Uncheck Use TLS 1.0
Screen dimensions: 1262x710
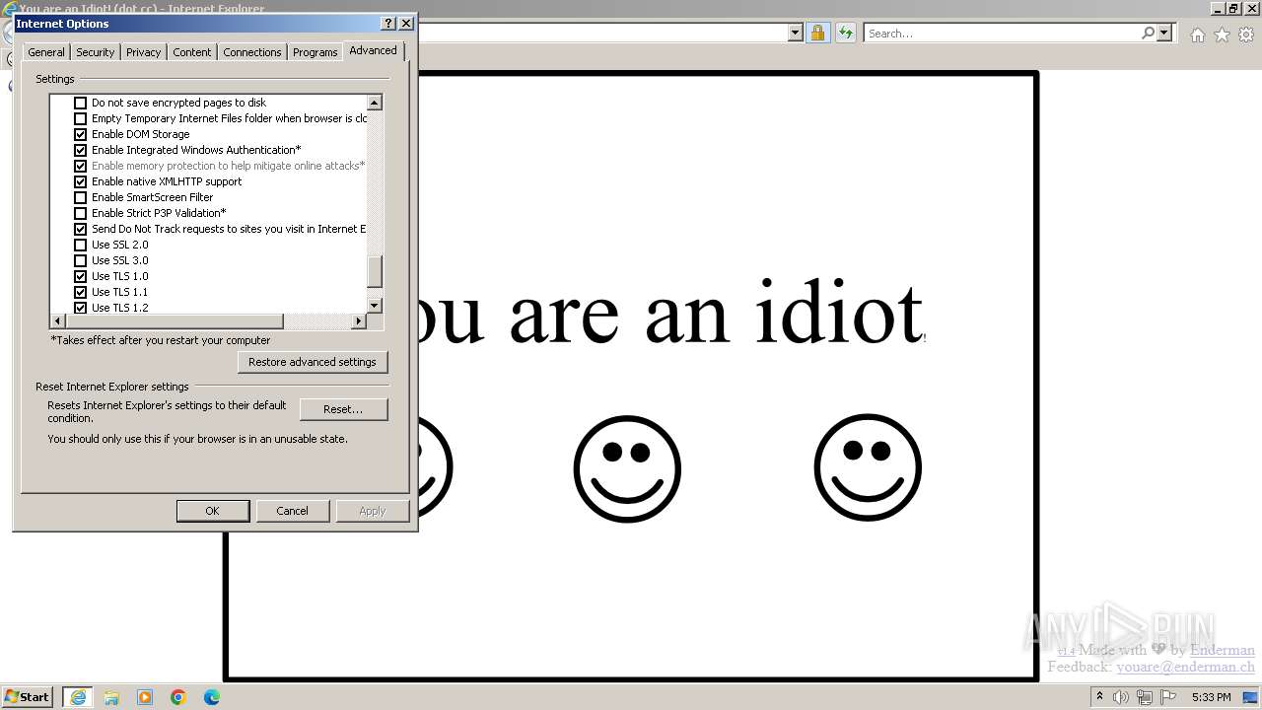click(x=81, y=276)
